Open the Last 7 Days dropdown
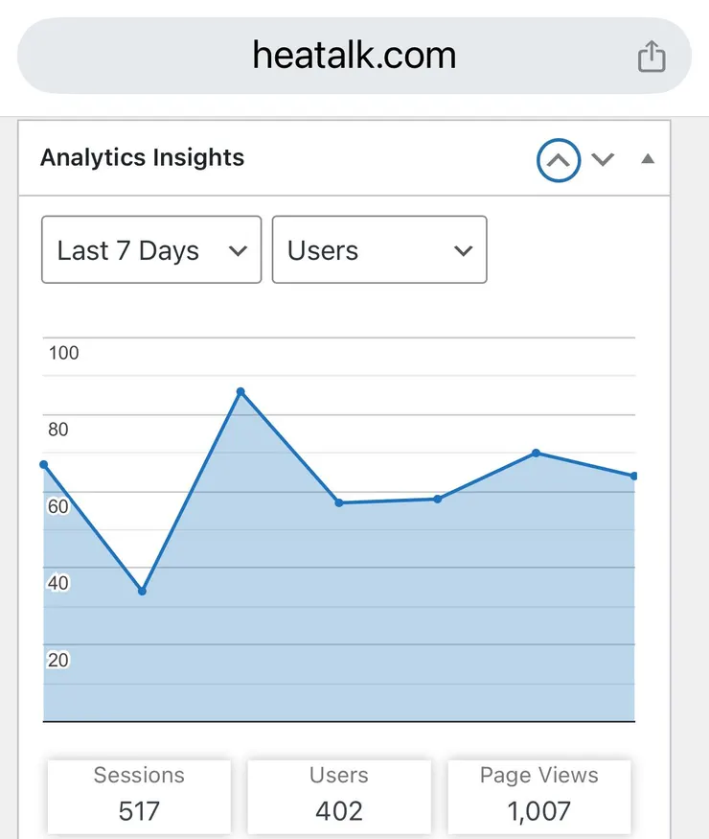 151,250
